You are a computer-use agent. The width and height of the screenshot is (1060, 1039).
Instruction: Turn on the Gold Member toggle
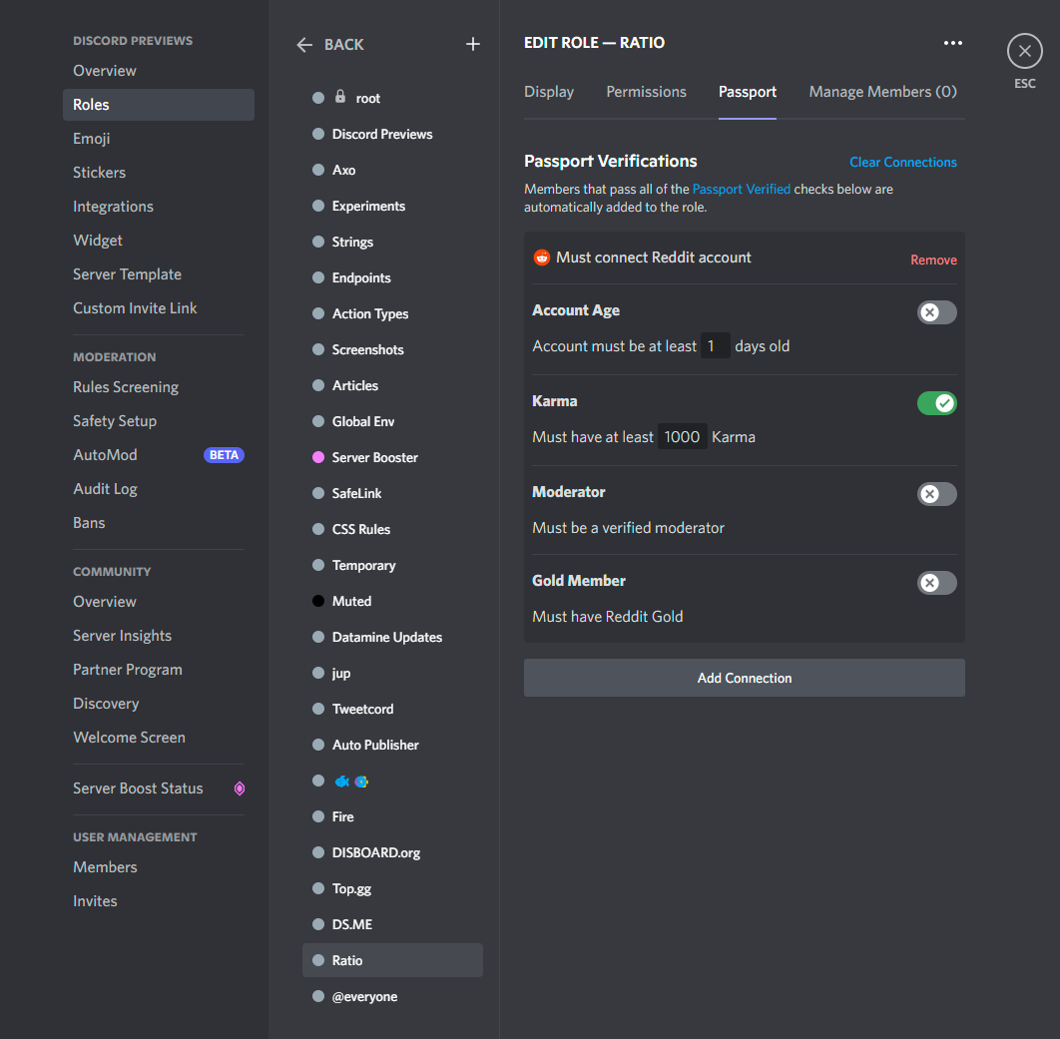936,583
